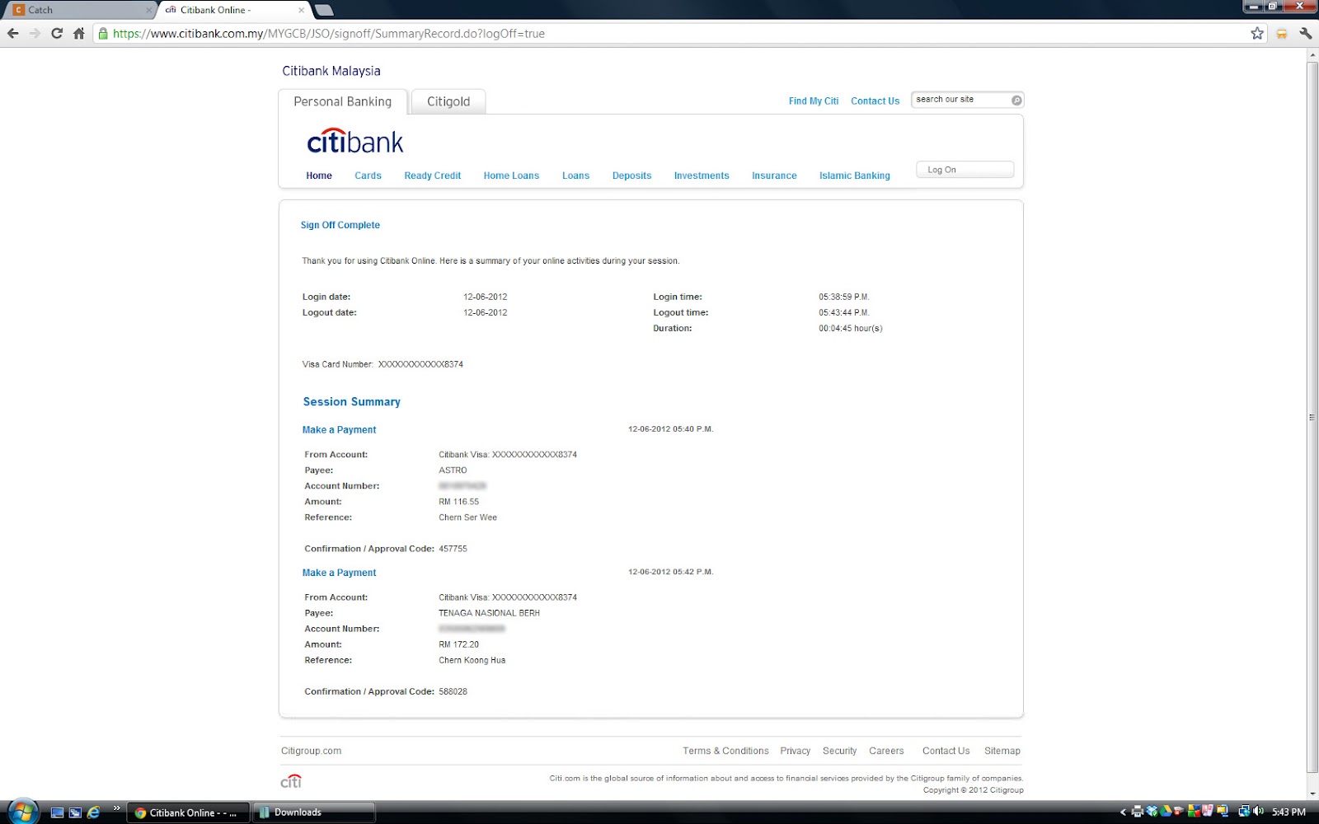1319x824 pixels.
Task: Click the volume speaker icon in the tray
Action: pos(1259,812)
